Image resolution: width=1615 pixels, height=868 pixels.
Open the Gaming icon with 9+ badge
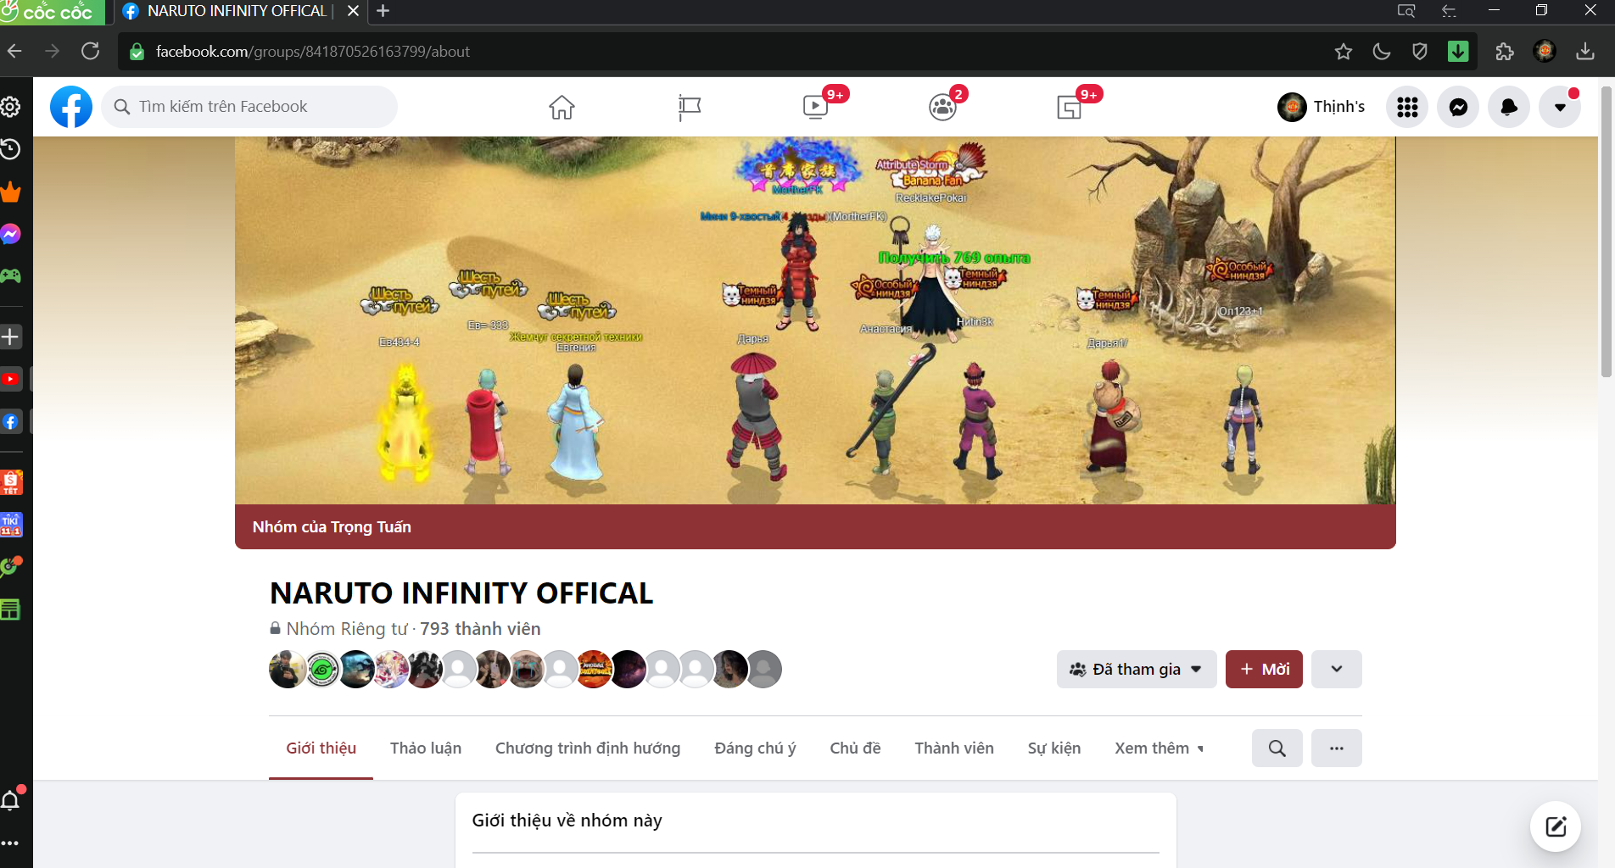coord(1069,107)
